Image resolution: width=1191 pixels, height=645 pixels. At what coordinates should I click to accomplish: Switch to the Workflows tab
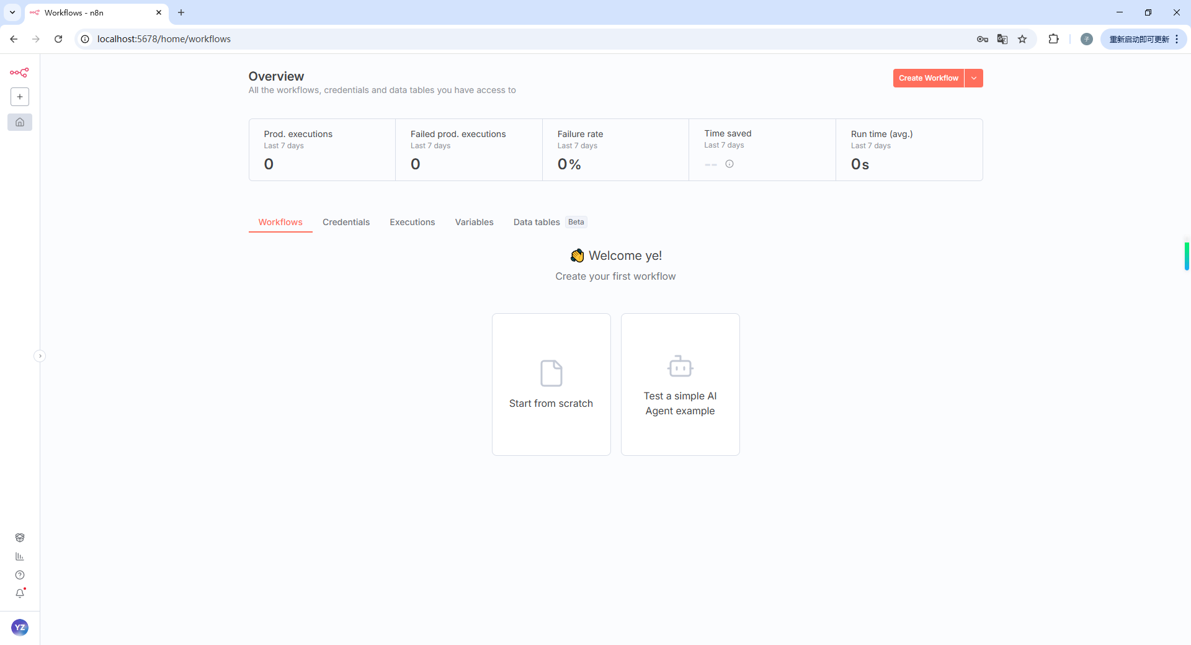coord(280,222)
